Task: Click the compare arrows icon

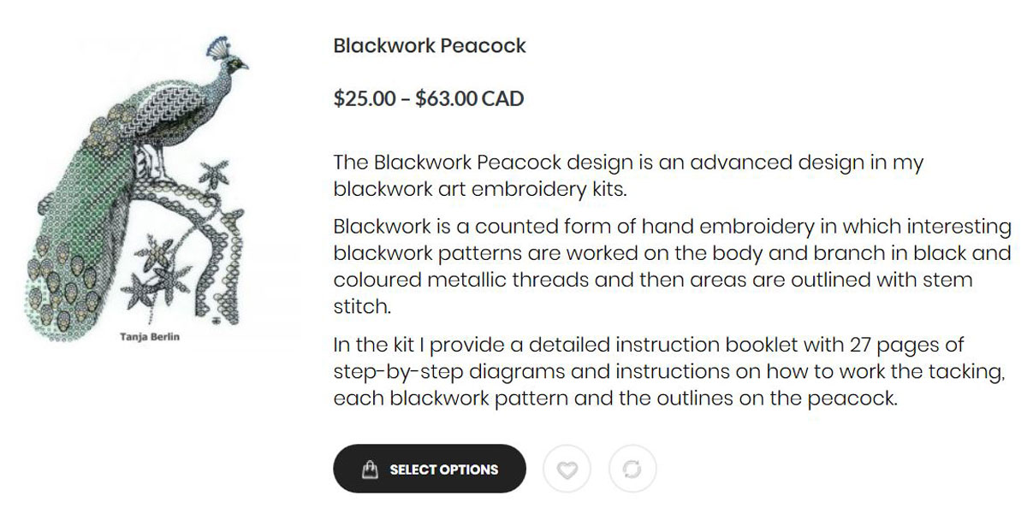Action: coord(632,470)
